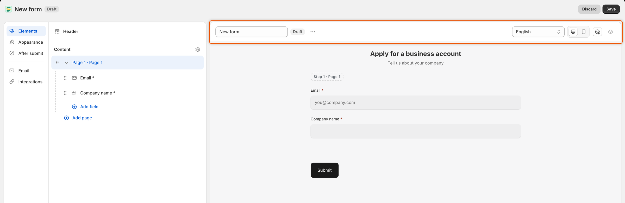The width and height of the screenshot is (625, 203).
Task: Grab the Company name drag handle
Action: 65,93
